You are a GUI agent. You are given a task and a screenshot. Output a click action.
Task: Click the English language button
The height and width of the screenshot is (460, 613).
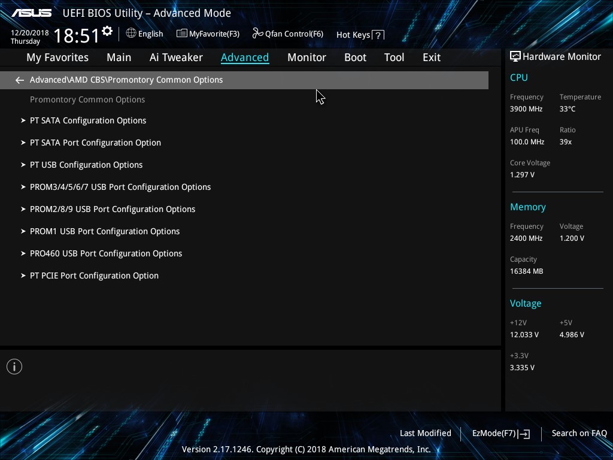[145, 34]
